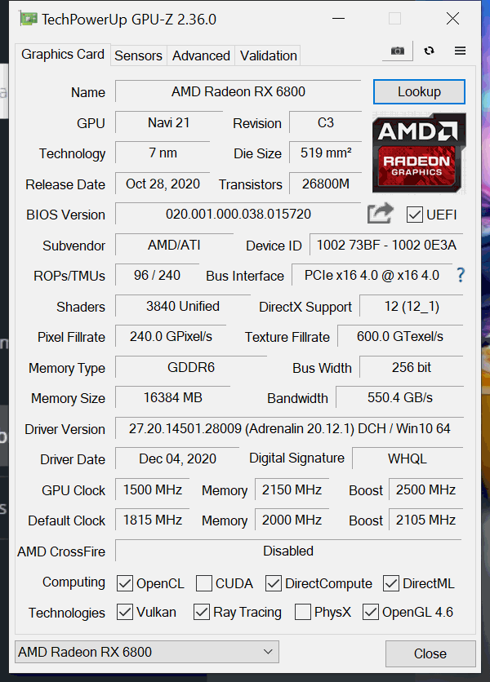Screen dimensions: 490x682
Task: Click the Default Clock field 1815 MHz
Action: 153,520
